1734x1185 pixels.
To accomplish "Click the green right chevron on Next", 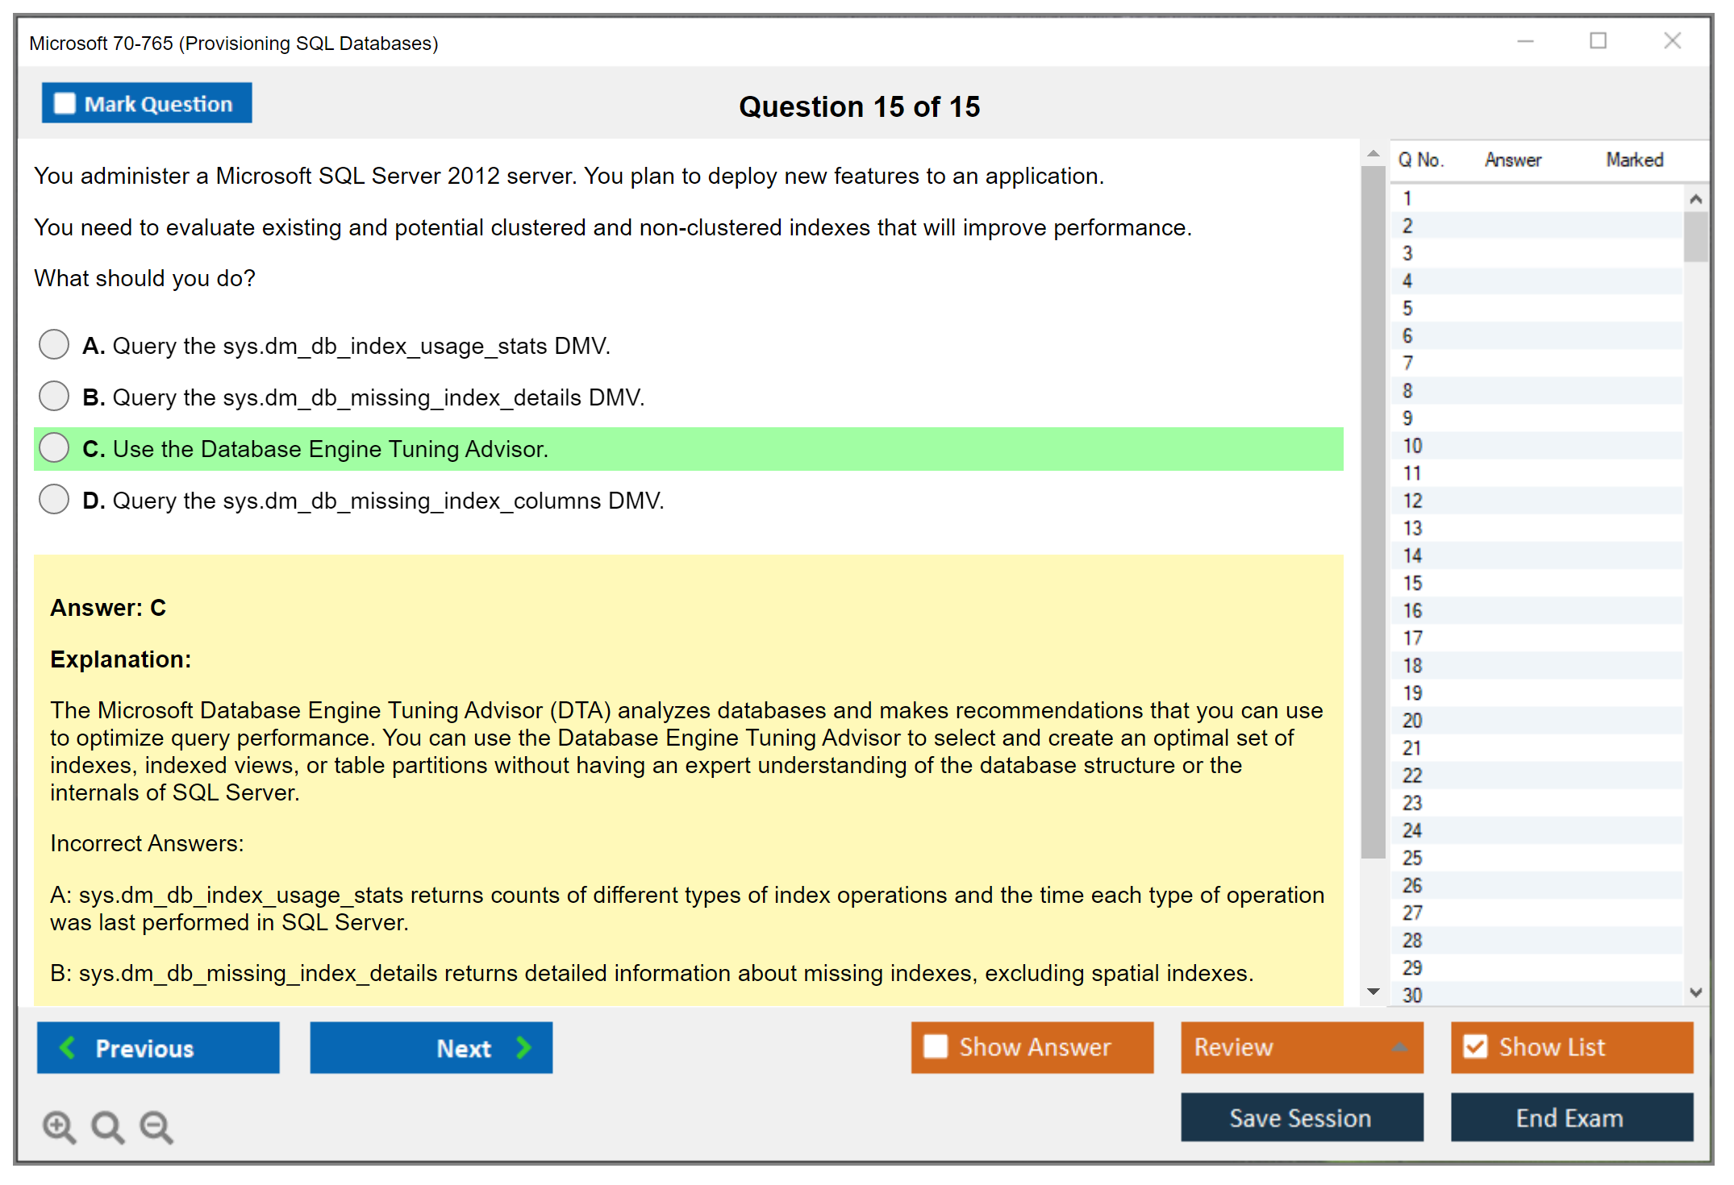I will click(x=523, y=1048).
